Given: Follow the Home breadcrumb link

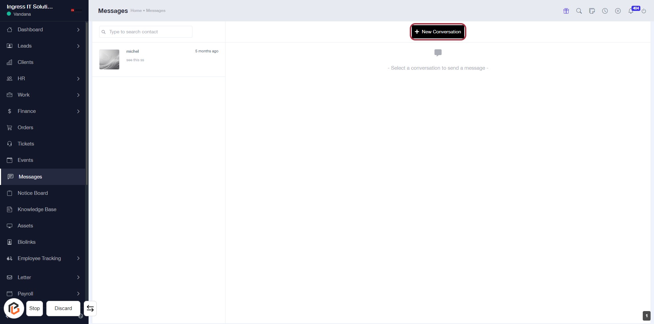Looking at the screenshot, I should pyautogui.click(x=136, y=11).
